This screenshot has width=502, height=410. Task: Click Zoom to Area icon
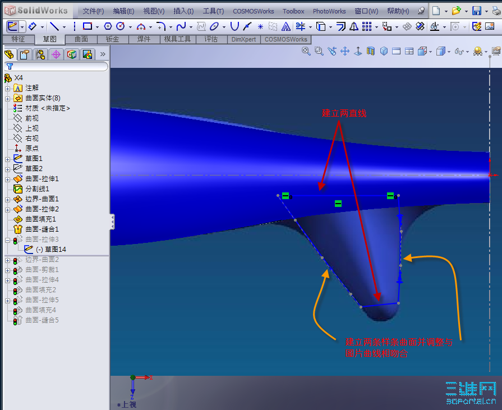coord(319,51)
